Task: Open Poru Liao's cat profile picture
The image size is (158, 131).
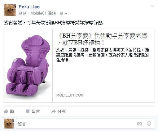Action: click(x=10, y=10)
